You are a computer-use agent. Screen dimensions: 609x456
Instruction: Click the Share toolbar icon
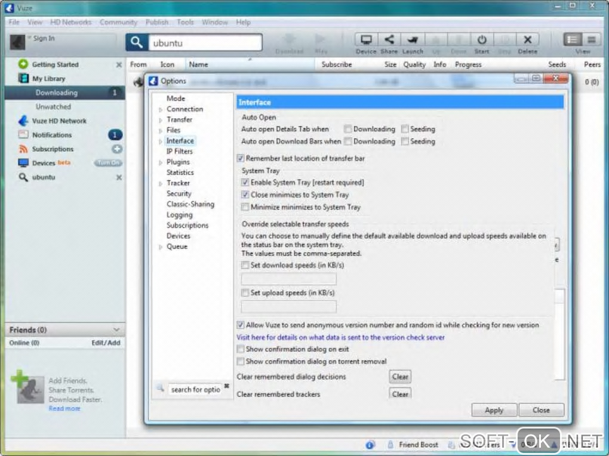click(x=389, y=39)
